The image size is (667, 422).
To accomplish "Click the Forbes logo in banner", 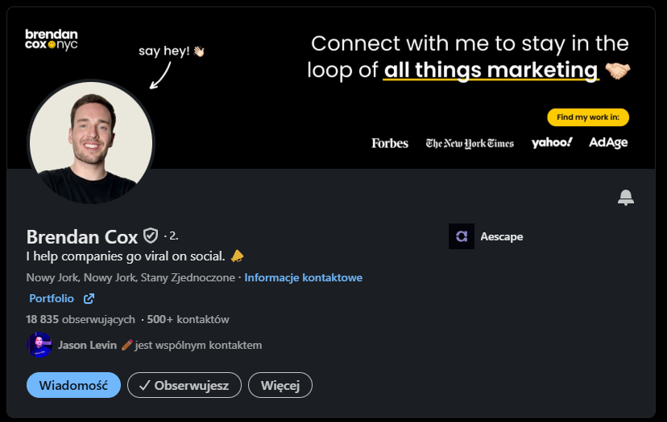I will (x=390, y=143).
